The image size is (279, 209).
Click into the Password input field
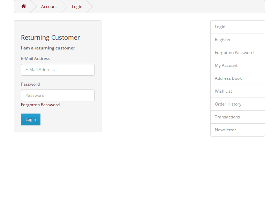tap(58, 95)
